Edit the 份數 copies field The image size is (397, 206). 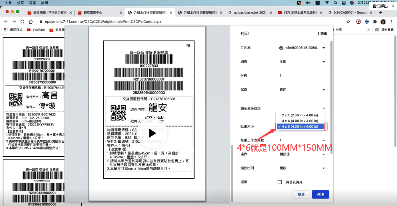click(x=302, y=76)
